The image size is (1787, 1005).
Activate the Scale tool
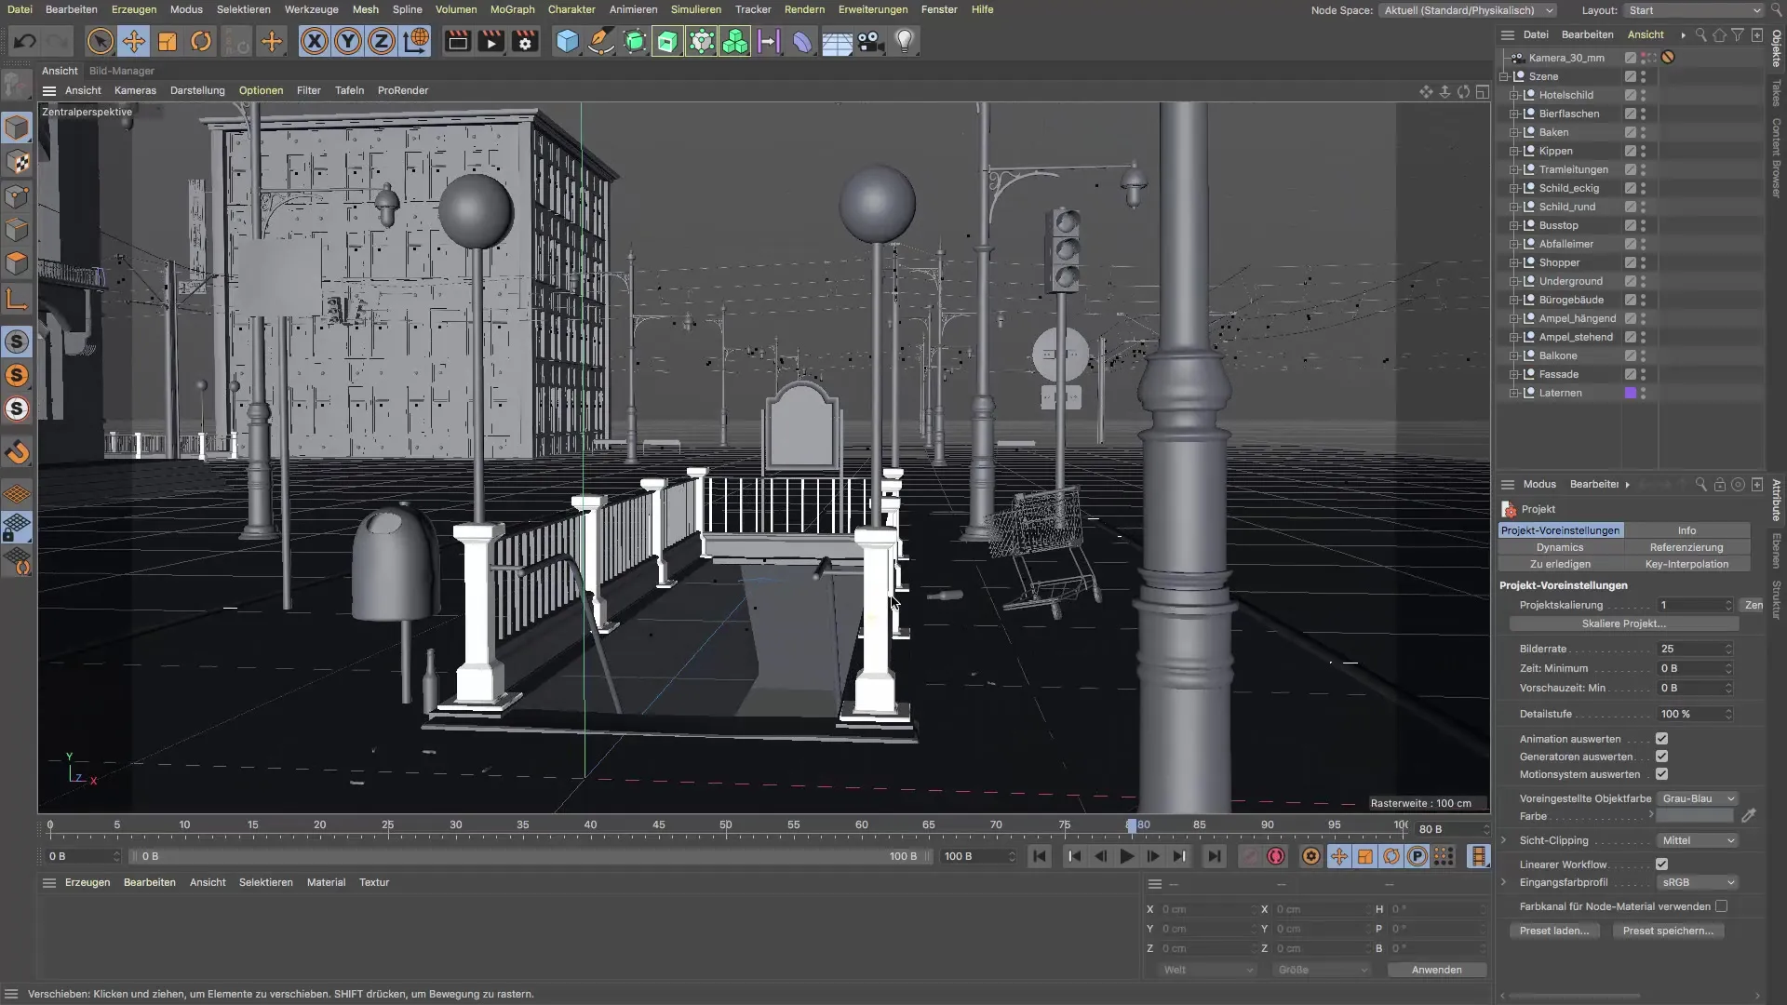pos(168,41)
